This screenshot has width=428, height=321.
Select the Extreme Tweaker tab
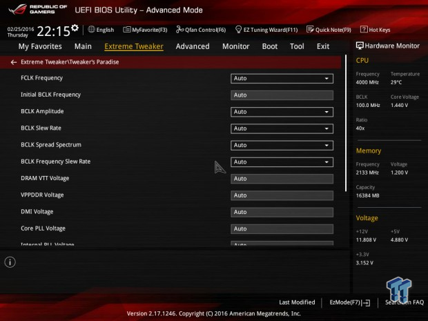(134, 46)
